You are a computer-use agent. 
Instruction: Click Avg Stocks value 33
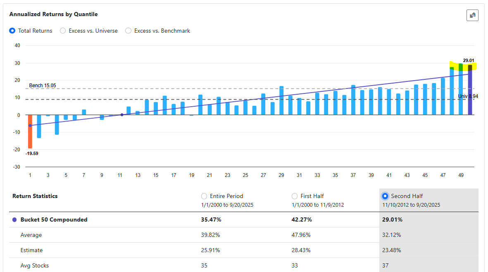[295, 265]
